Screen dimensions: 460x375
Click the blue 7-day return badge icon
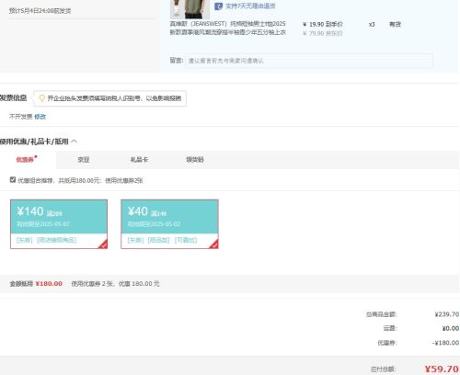218,6
